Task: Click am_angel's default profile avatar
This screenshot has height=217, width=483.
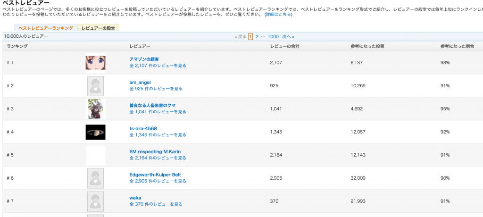Action: click(95, 85)
